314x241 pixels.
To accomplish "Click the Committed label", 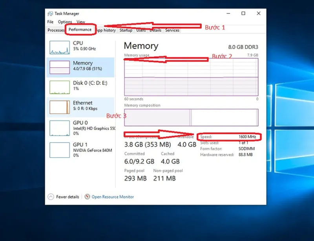I will pyautogui.click(x=134, y=154).
